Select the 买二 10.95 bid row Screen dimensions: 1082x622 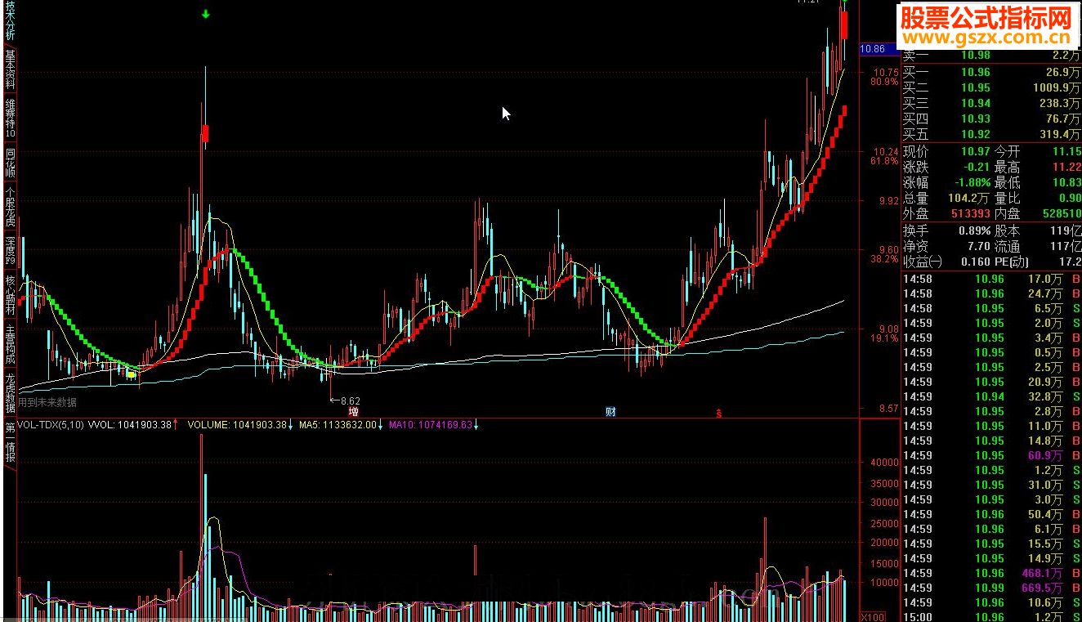coord(991,87)
